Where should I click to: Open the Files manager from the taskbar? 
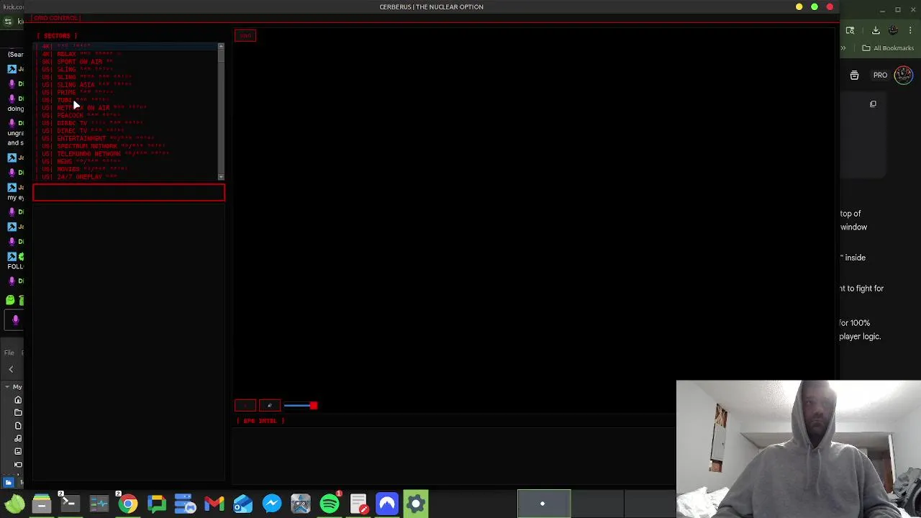[42, 504]
